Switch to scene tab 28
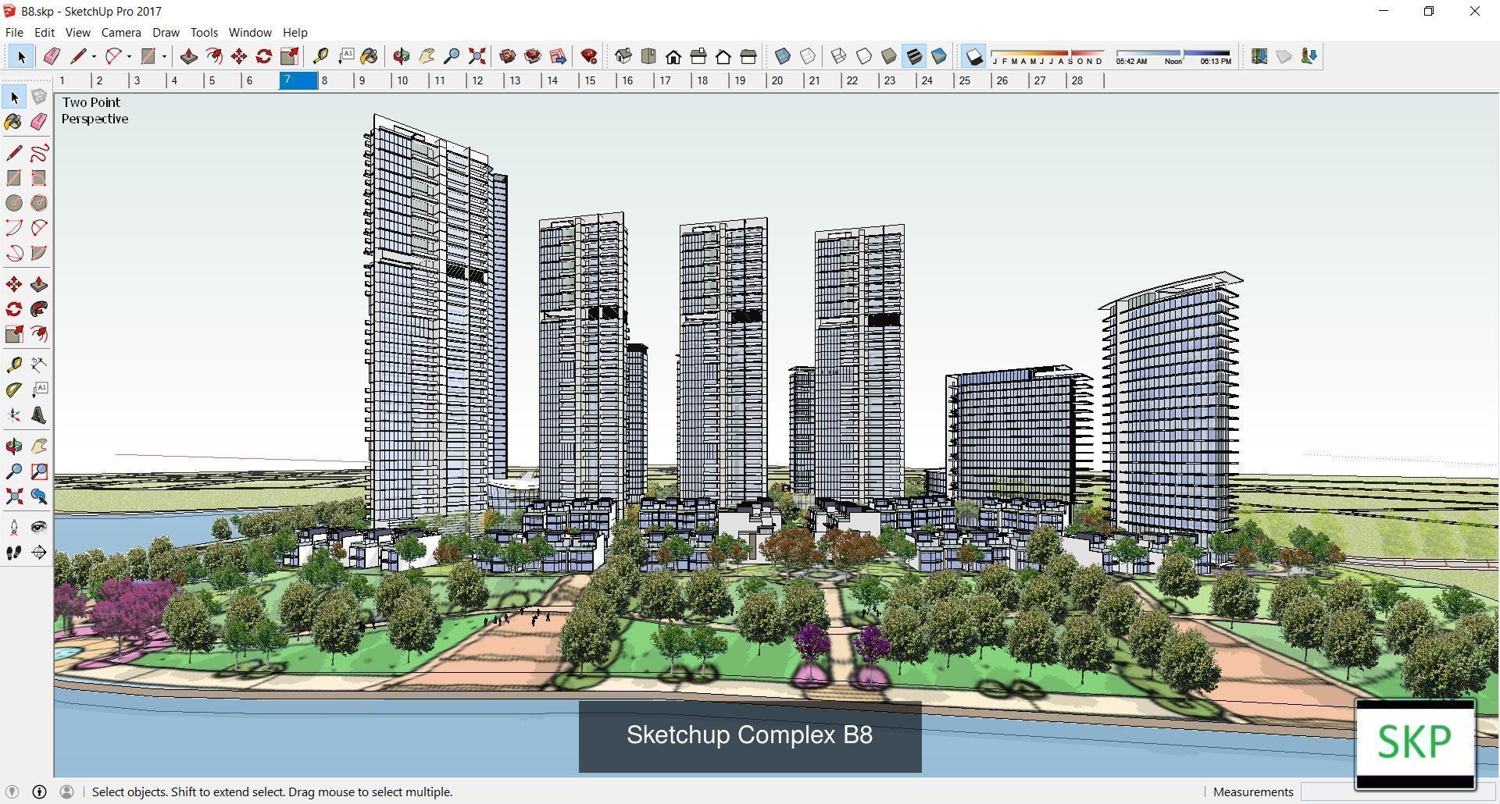This screenshot has height=804, width=1500. pyautogui.click(x=1084, y=80)
